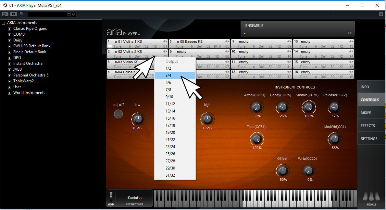This screenshot has height=210, width=386.
Task: Click the low EQ gain knob
Action: (x=138, y=119)
